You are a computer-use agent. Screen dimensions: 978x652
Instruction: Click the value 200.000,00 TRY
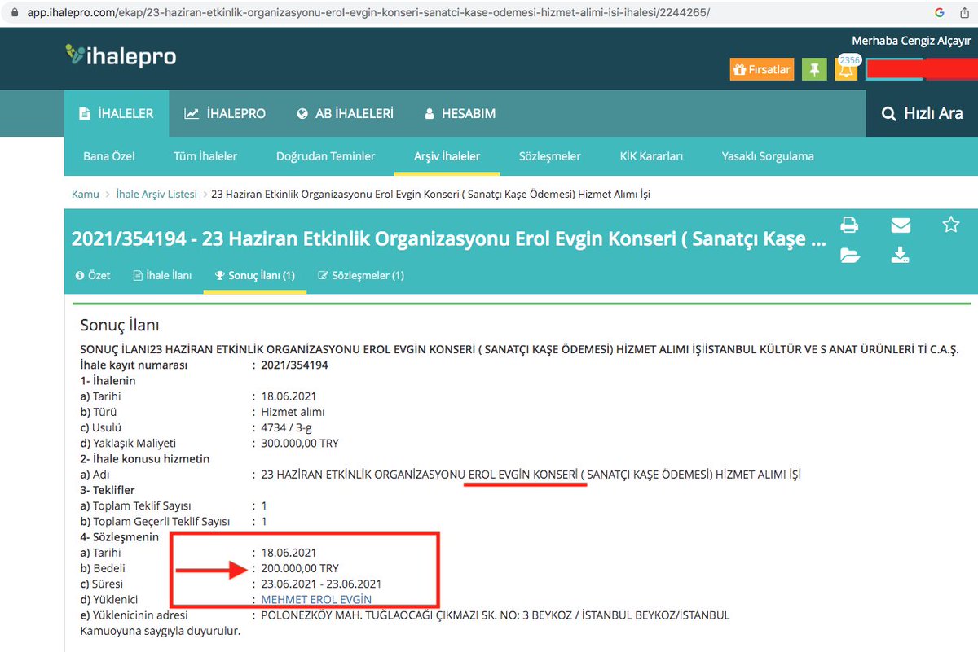pos(300,568)
